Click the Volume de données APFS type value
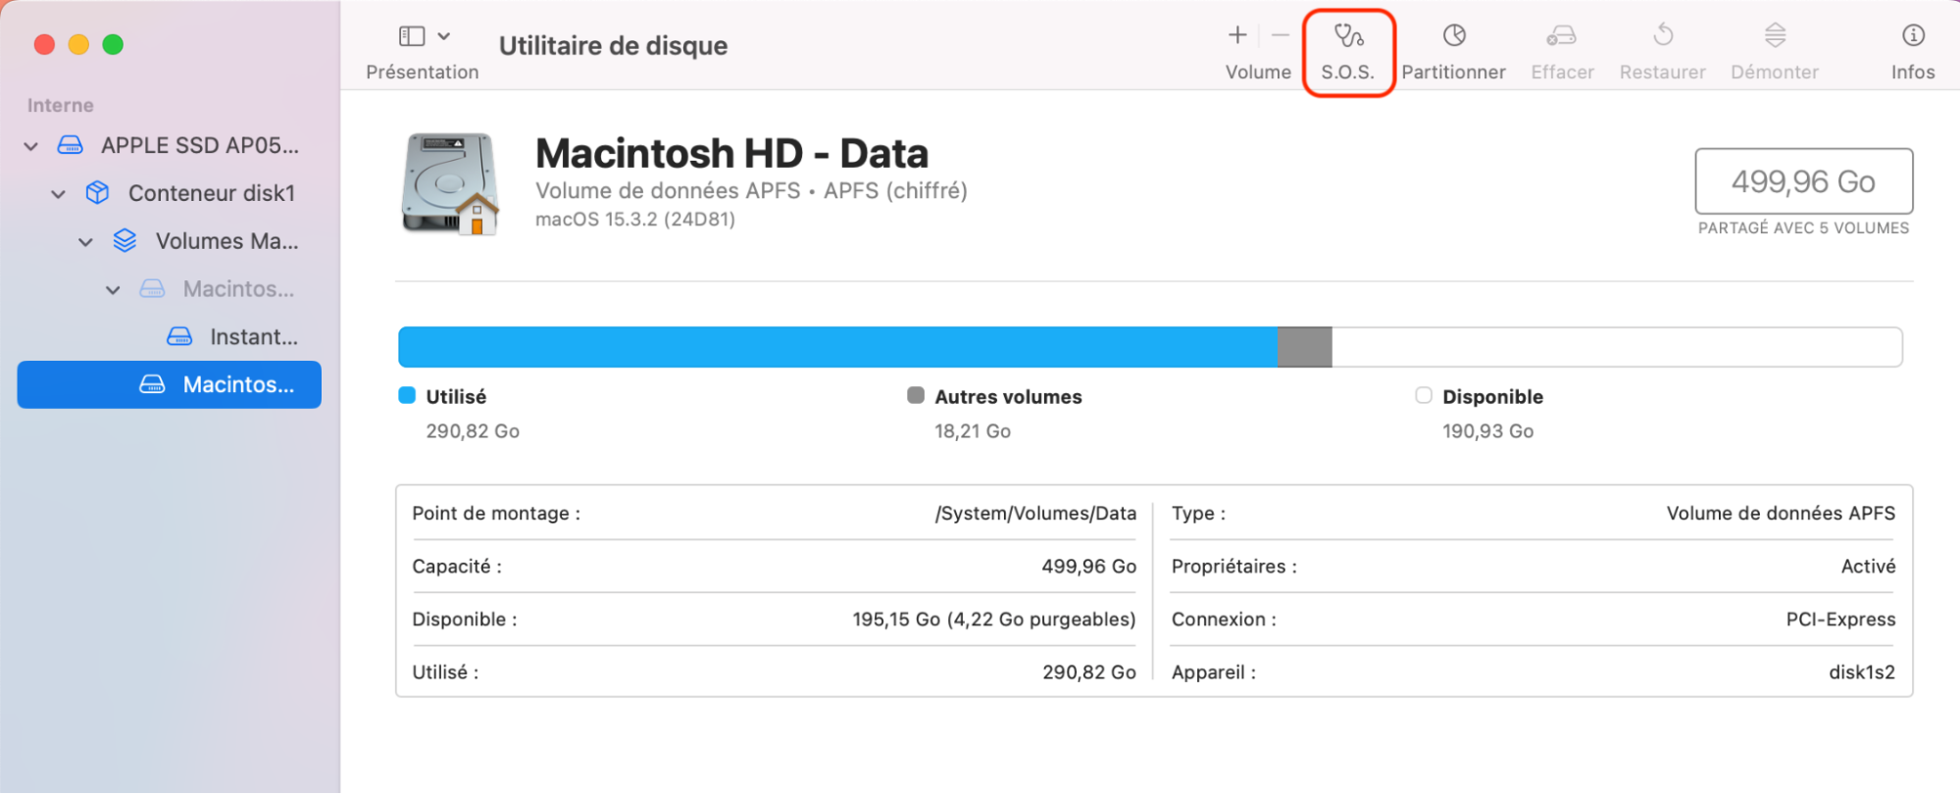 point(1781,514)
